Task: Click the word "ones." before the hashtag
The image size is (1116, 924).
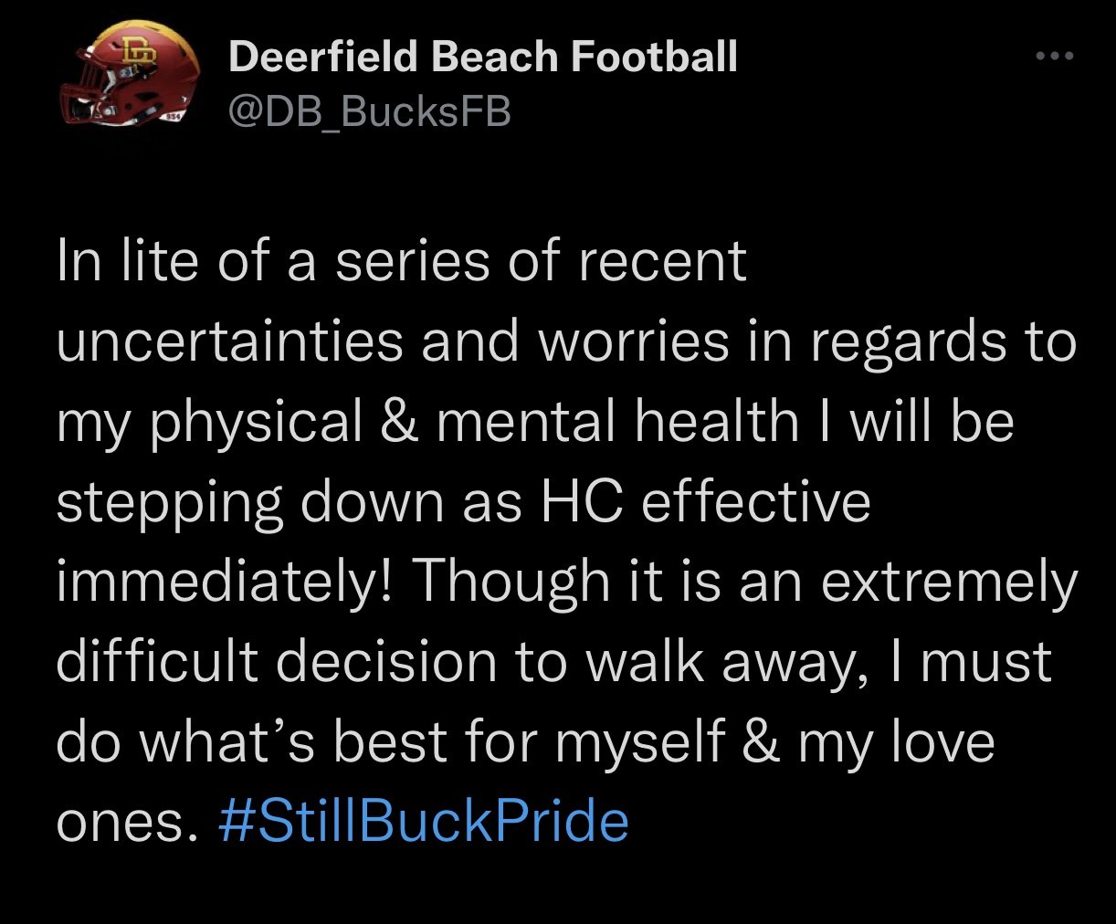Action: coord(127,823)
